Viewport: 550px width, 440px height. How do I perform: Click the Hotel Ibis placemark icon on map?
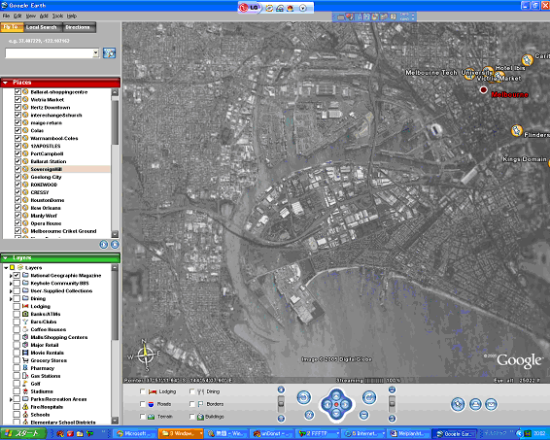tap(488, 72)
